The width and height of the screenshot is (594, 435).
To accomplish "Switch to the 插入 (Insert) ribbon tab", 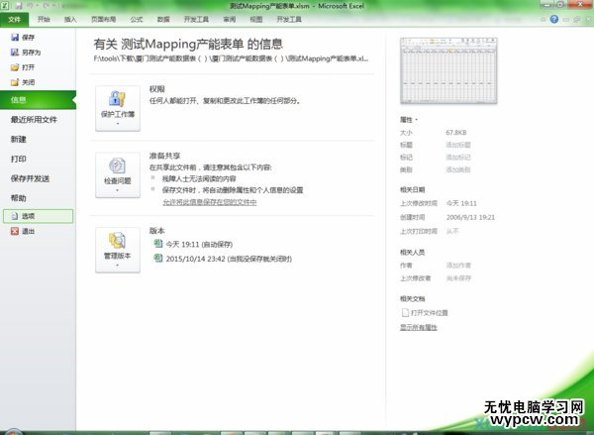I will [70, 20].
